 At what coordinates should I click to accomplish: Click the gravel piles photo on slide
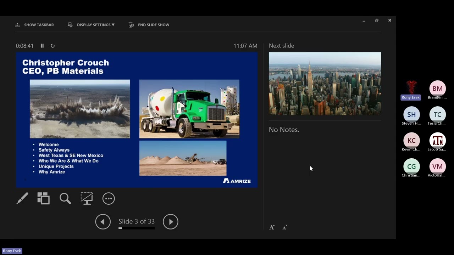(x=183, y=158)
